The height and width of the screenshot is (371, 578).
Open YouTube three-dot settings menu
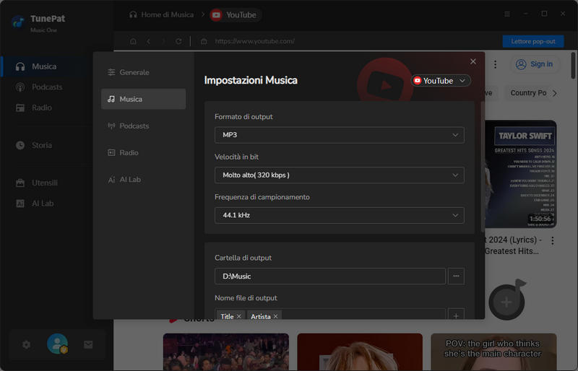(x=495, y=64)
